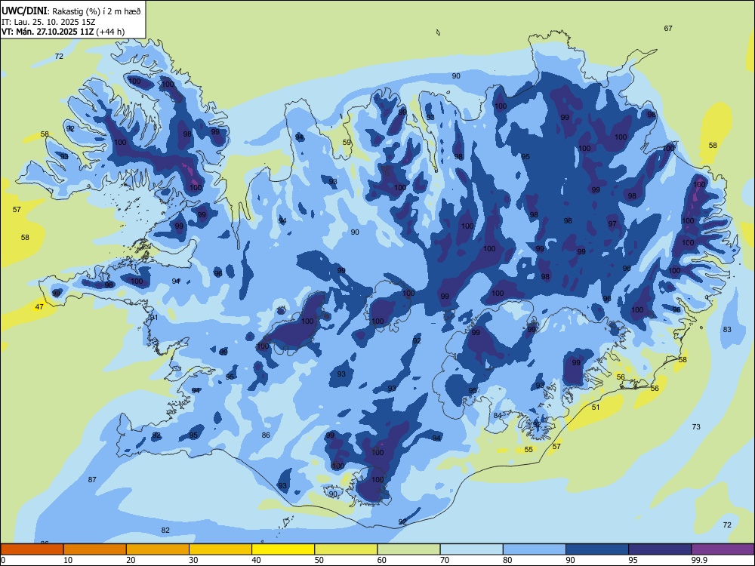This screenshot has width=755, height=566.
Task: Click the value 47 off the west coast
Action: click(39, 306)
